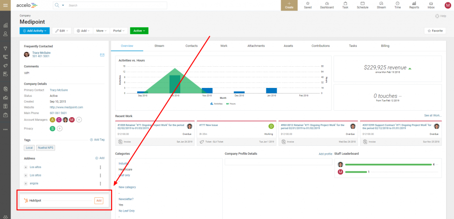Click the See all Work link
This screenshot has width=454, height=219.
[x=433, y=115]
